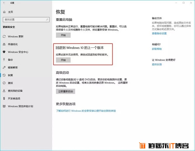Image resolution: width=195 pixels, height=151 pixels.
Task: Click the search magnifier icon in 查找设置 box
Action: click(x=47, y=20)
